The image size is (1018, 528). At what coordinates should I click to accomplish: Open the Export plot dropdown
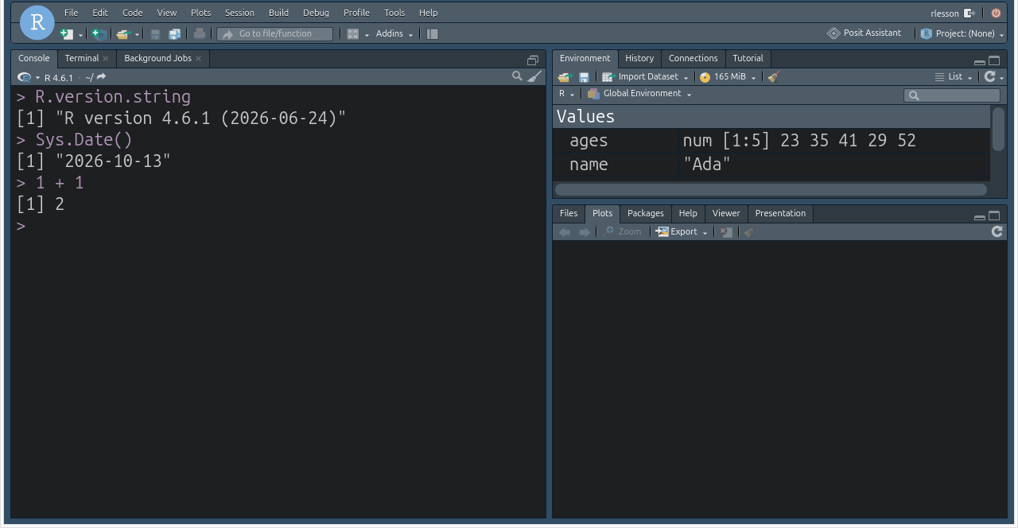pos(682,232)
